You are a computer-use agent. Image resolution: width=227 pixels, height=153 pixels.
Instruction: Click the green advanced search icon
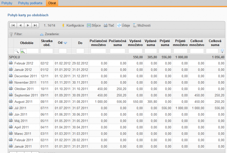pyautogui.click(x=23, y=51)
